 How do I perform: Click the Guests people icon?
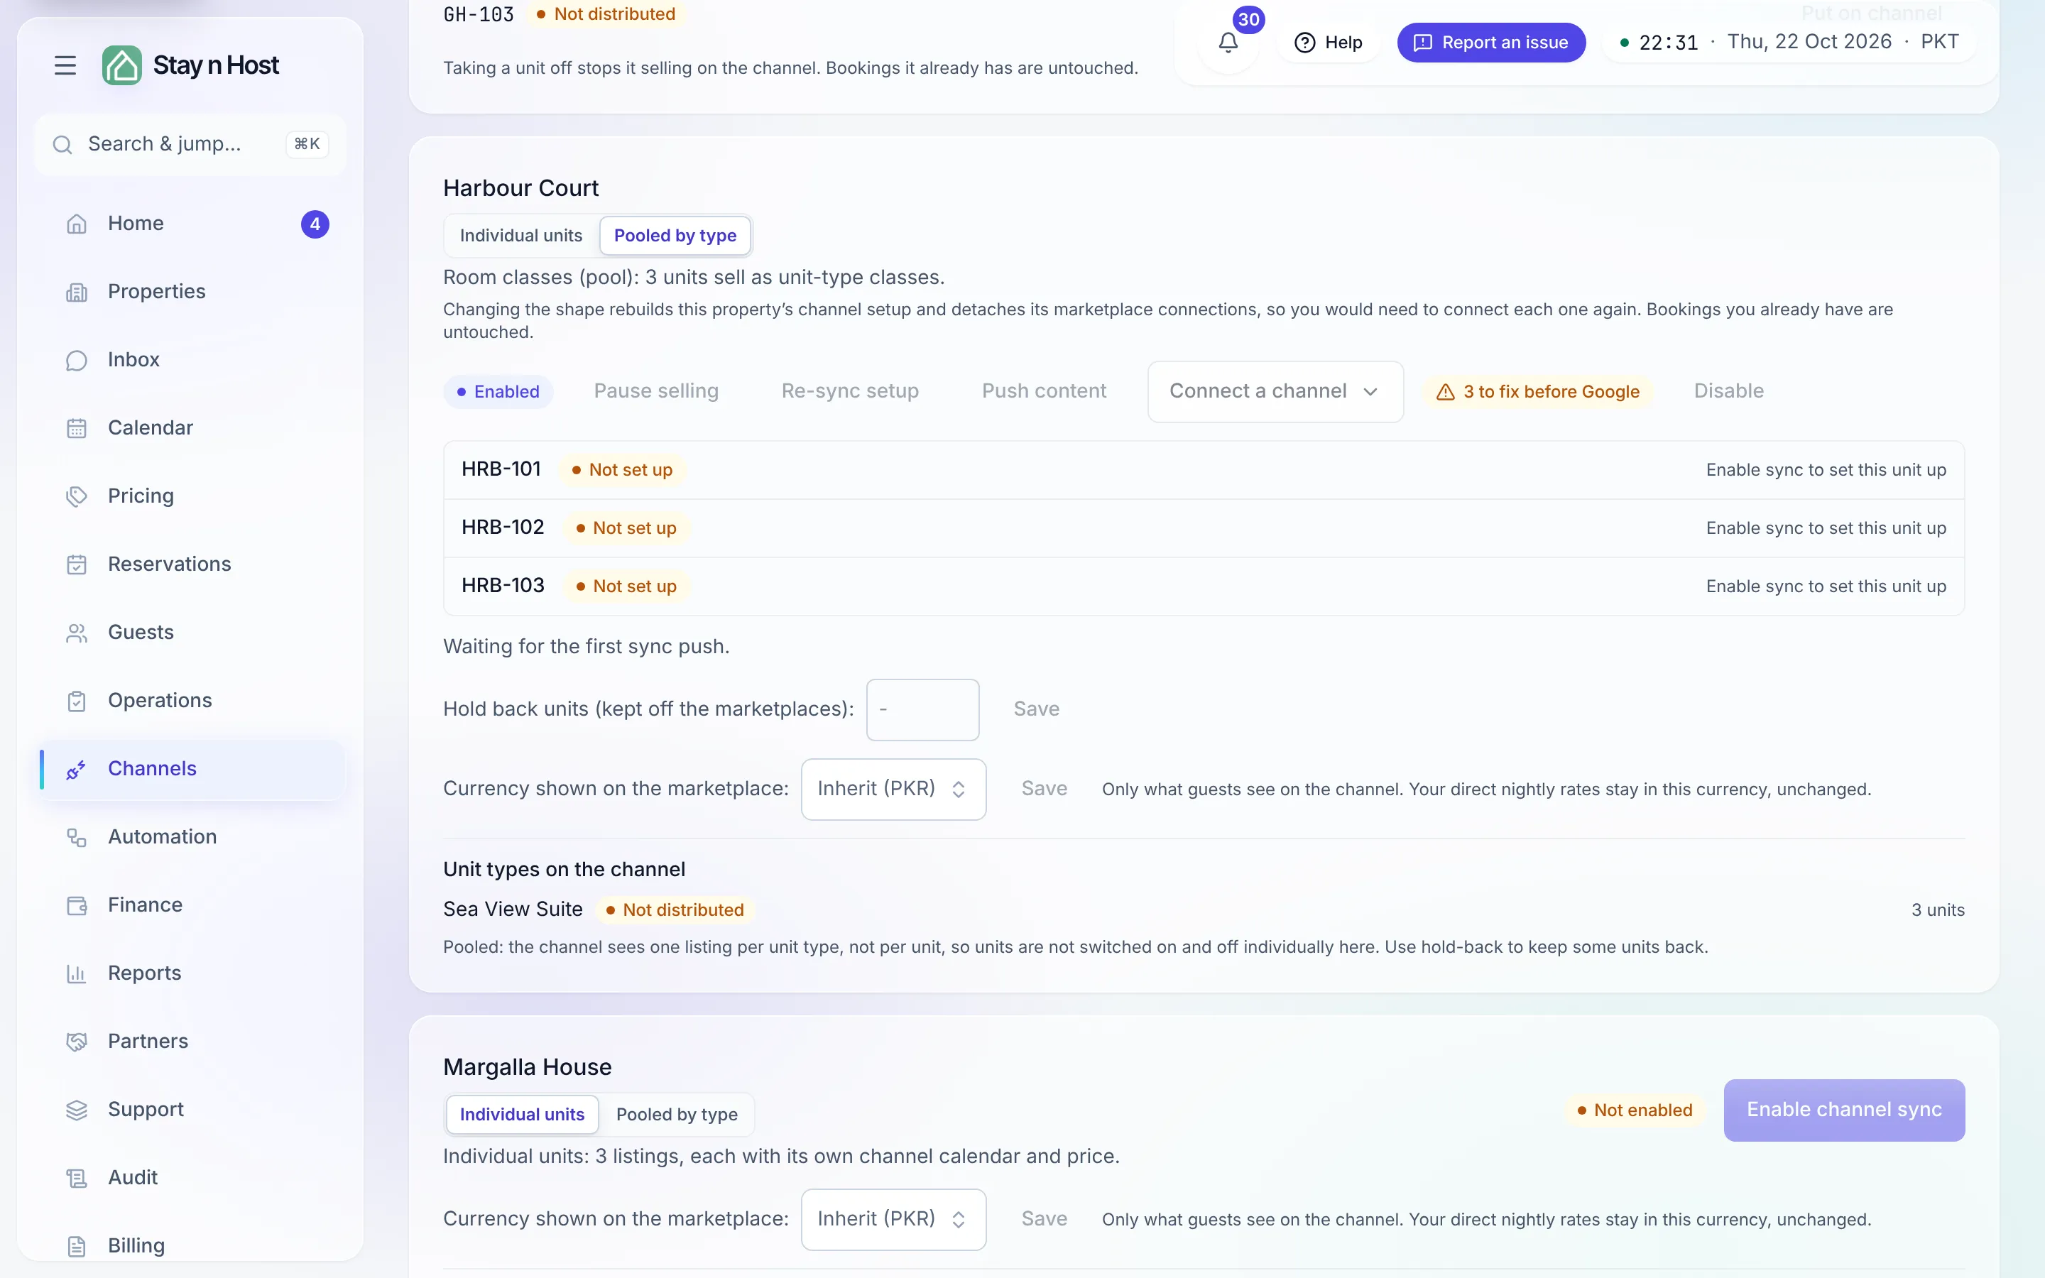click(77, 633)
